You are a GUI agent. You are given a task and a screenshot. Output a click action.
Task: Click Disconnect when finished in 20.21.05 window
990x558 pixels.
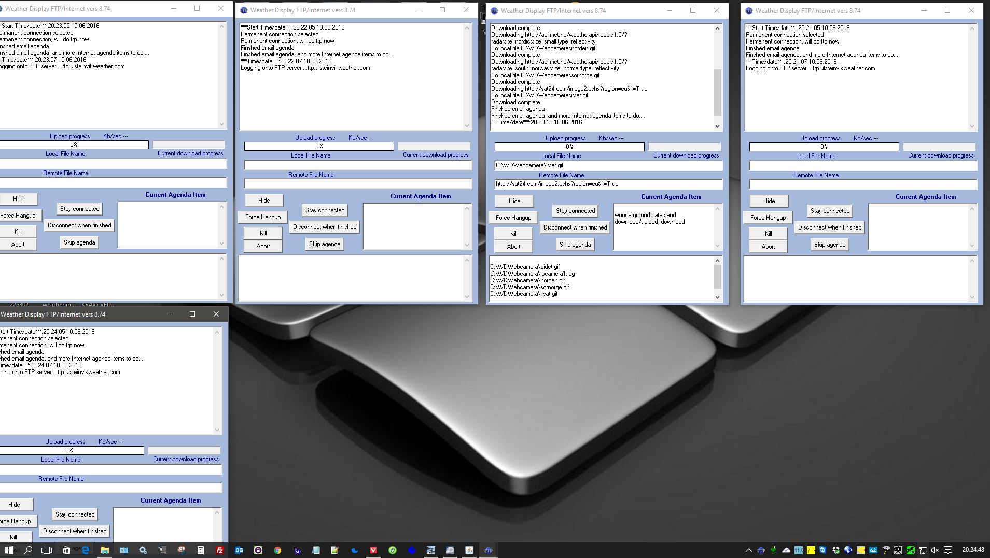click(830, 227)
